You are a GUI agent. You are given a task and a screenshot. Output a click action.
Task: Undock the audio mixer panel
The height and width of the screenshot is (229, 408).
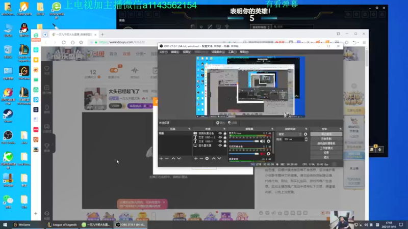(x=272, y=129)
